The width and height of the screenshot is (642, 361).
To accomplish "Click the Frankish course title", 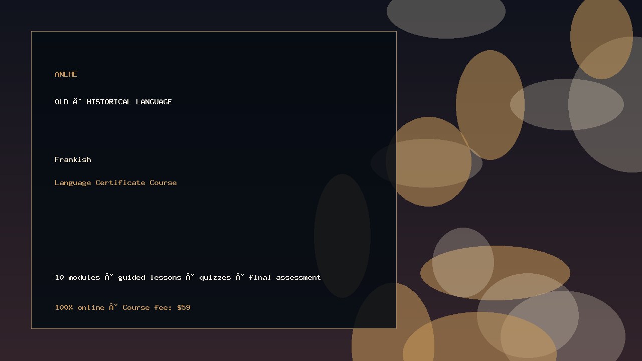I will coord(73,159).
